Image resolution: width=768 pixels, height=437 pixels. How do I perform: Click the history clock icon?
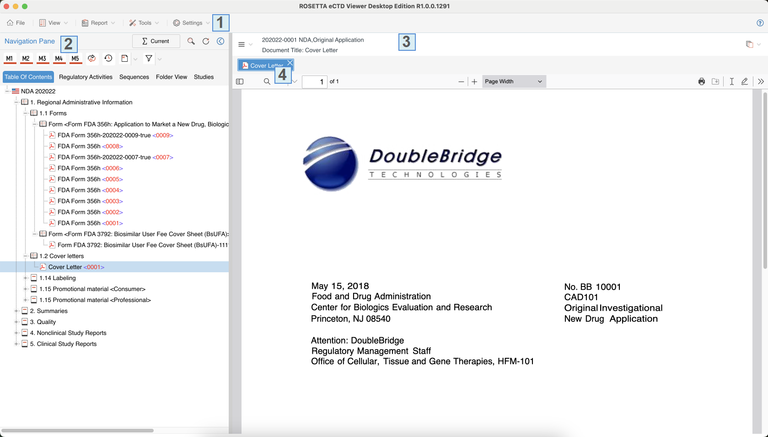click(x=108, y=59)
